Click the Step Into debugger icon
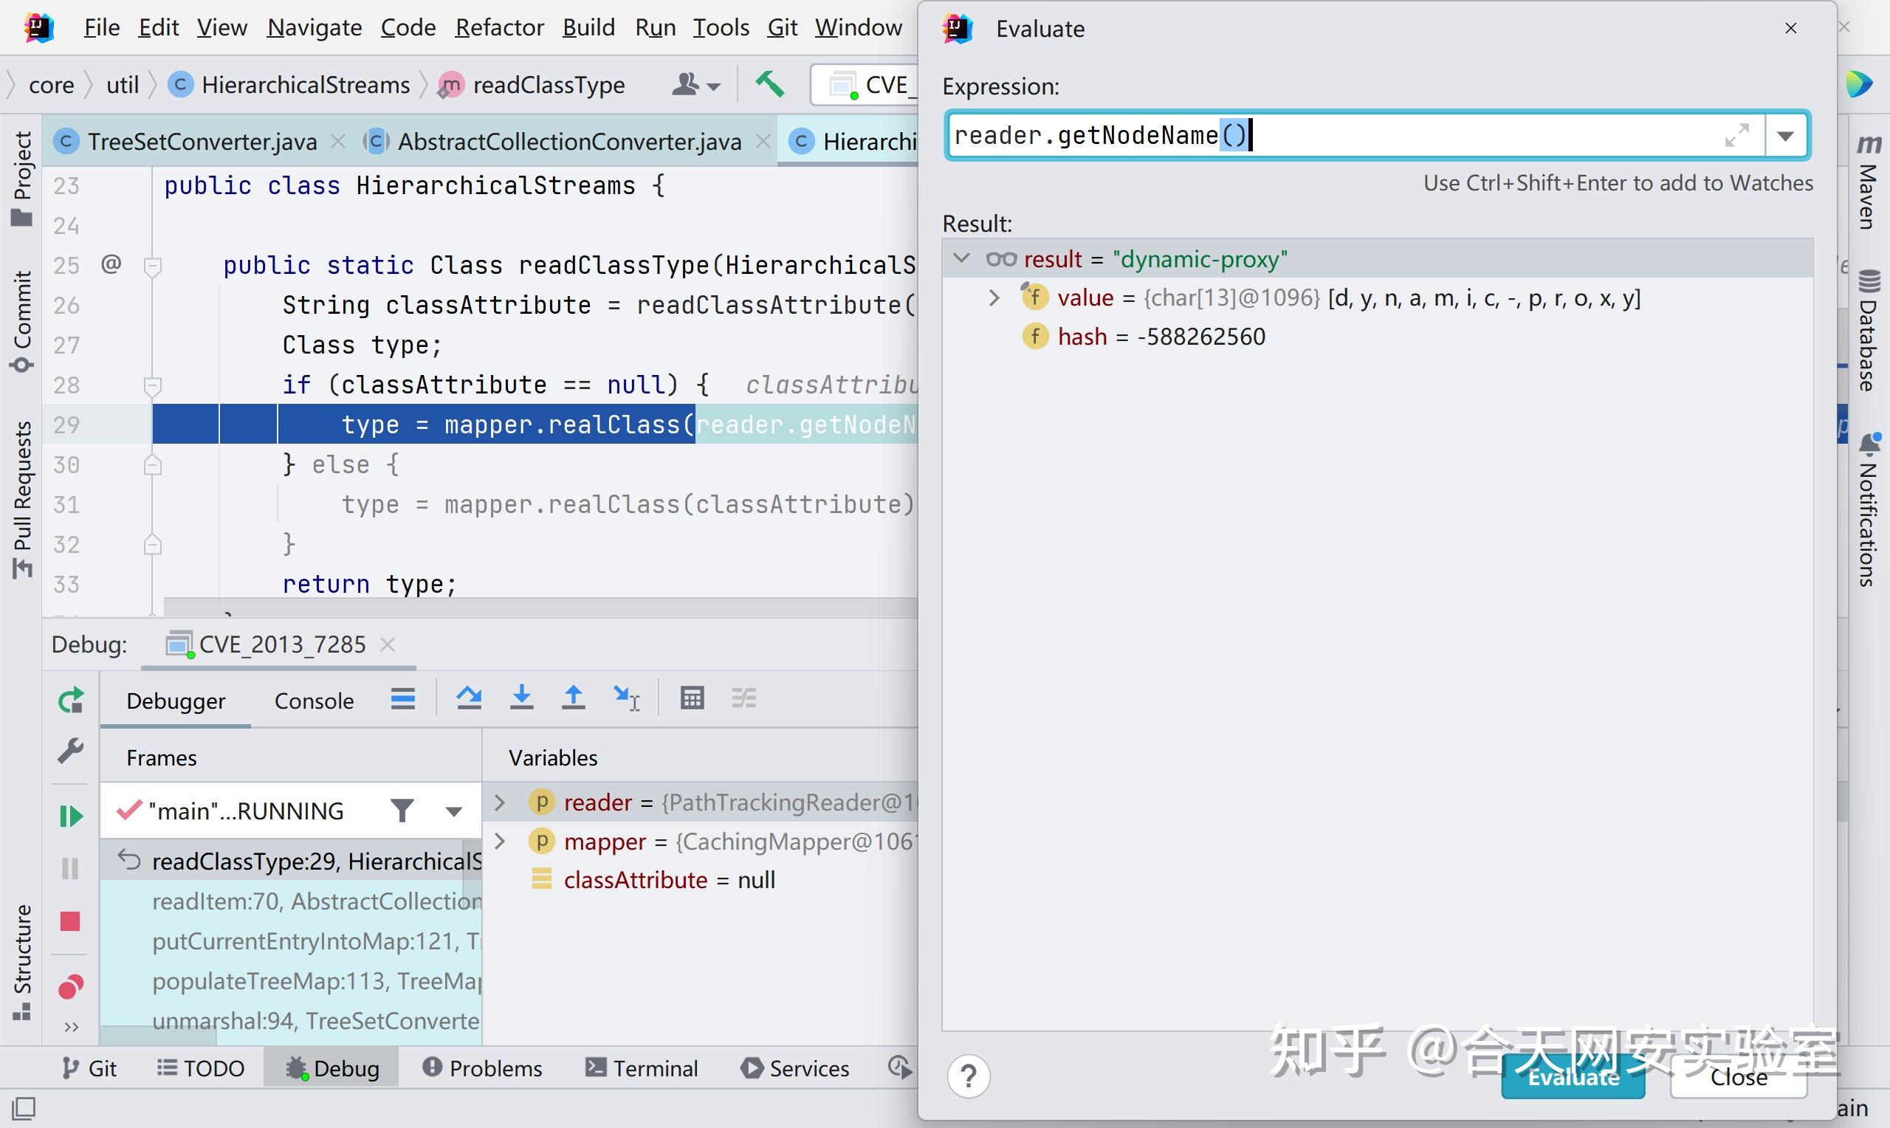Image resolution: width=1890 pixels, height=1128 pixels. coord(522,696)
